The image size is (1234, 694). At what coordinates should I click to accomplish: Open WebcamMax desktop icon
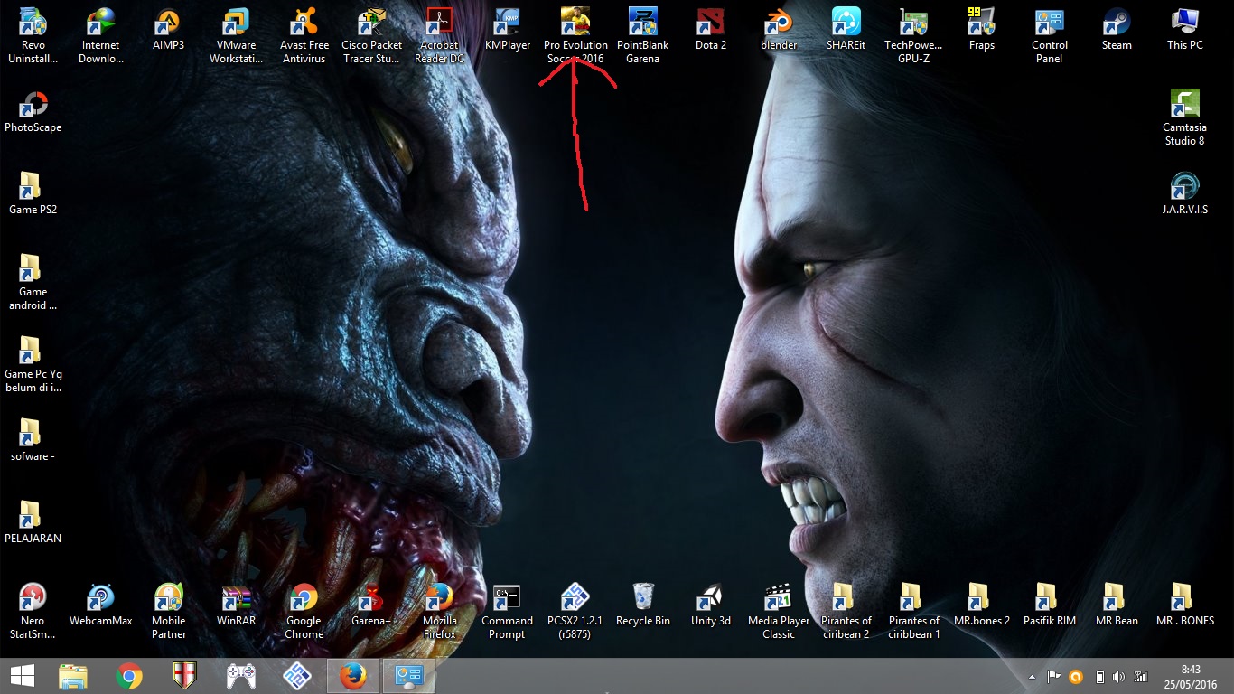point(100,605)
